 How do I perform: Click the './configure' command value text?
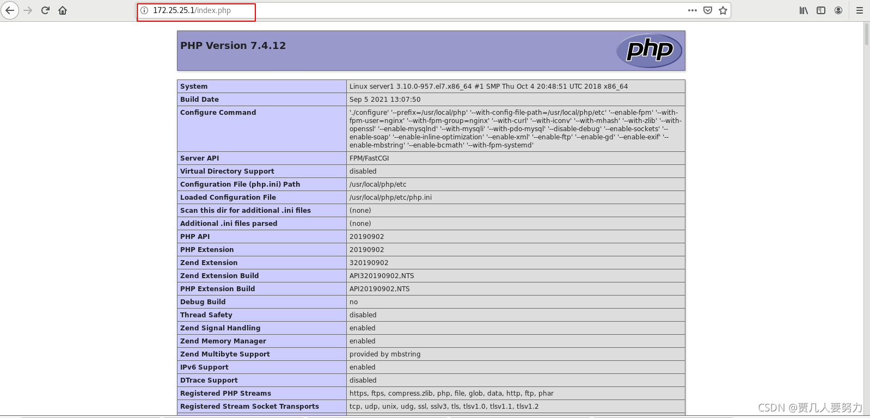516,129
